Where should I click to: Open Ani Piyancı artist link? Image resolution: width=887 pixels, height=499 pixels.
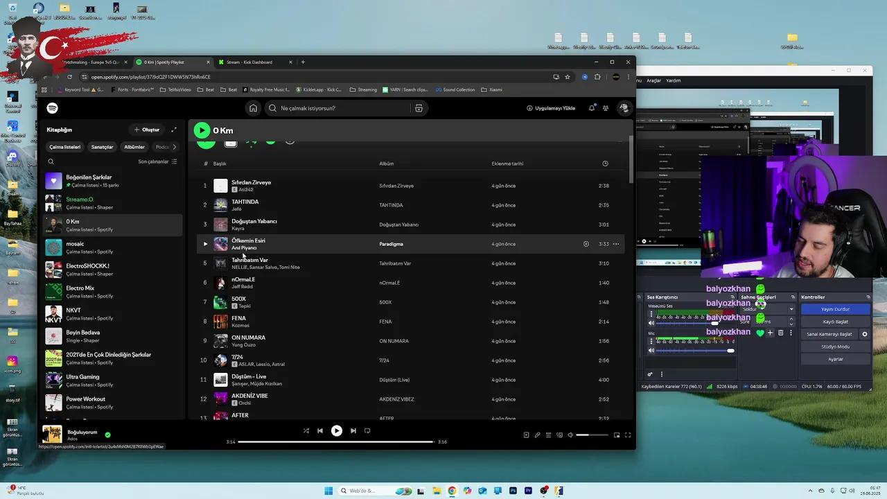(x=244, y=248)
